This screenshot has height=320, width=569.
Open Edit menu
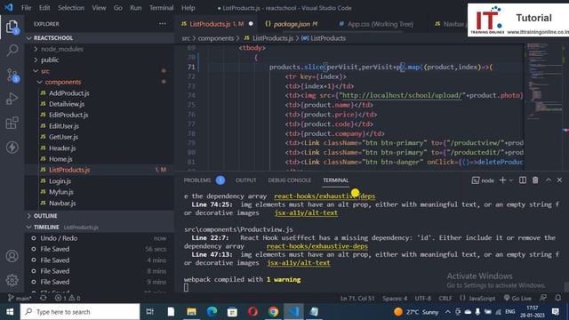point(44,8)
